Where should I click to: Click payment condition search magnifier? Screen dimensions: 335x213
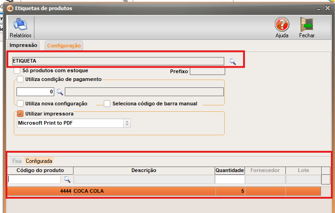pyautogui.click(x=59, y=92)
